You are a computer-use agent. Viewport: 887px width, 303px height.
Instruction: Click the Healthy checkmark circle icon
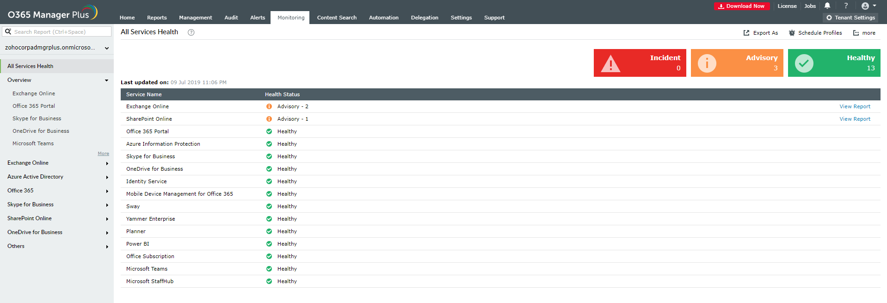point(804,63)
